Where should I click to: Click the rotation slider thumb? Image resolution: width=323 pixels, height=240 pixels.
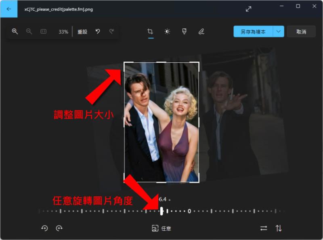tap(161, 211)
